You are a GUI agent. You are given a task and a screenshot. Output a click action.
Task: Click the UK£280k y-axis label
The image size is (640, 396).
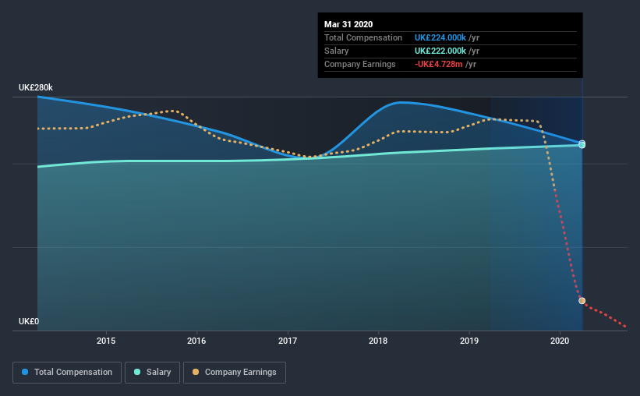[36, 88]
